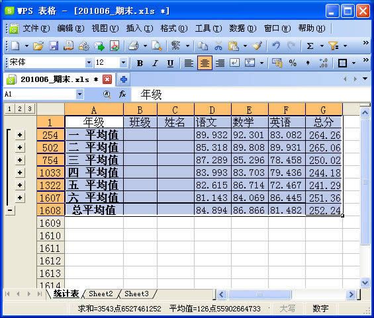Toggle Italic formatting button
The width and height of the screenshot is (374, 318).
click(x=155, y=63)
